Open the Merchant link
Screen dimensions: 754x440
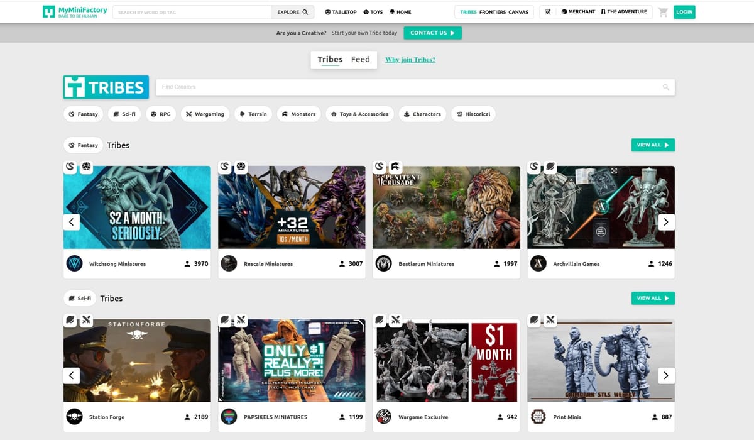click(x=578, y=12)
